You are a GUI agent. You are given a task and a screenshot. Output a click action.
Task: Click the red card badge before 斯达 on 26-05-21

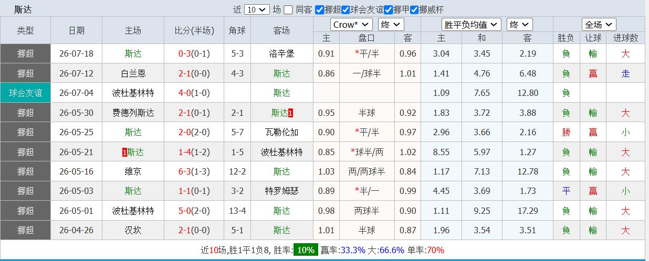coord(124,152)
